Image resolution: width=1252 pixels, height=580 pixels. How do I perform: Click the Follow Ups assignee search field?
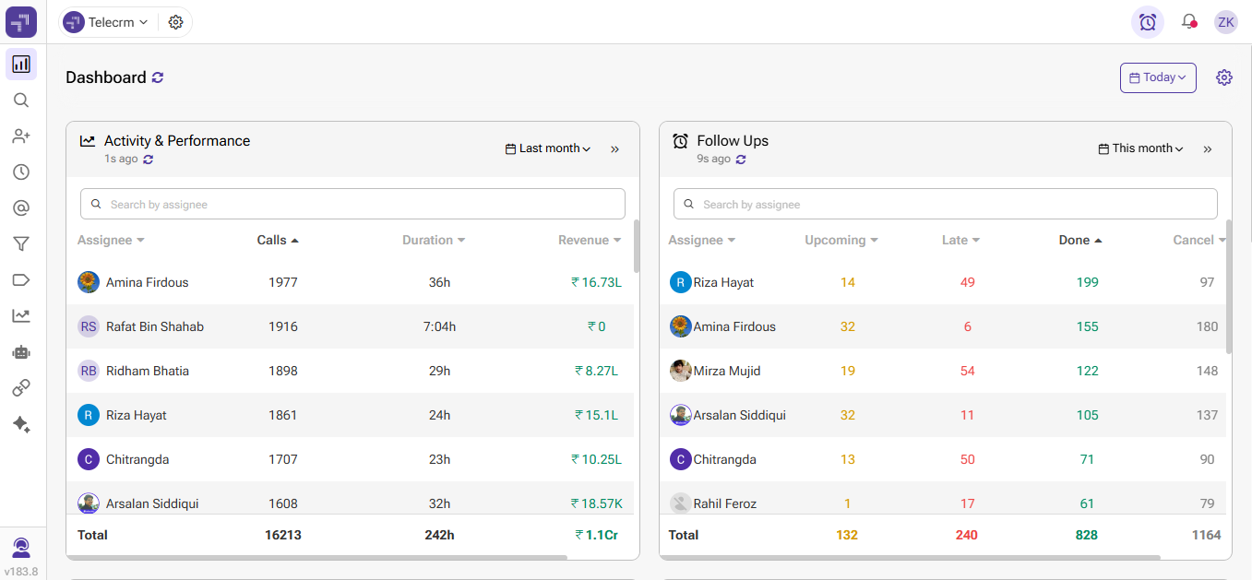(x=946, y=204)
